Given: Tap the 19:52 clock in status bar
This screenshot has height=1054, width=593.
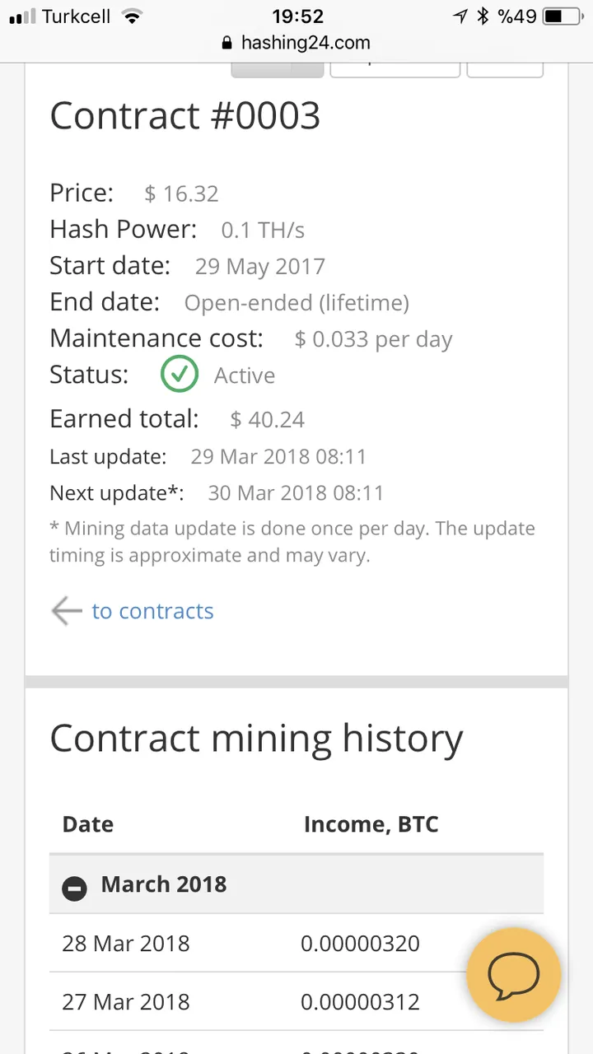Looking at the screenshot, I should click(x=297, y=16).
